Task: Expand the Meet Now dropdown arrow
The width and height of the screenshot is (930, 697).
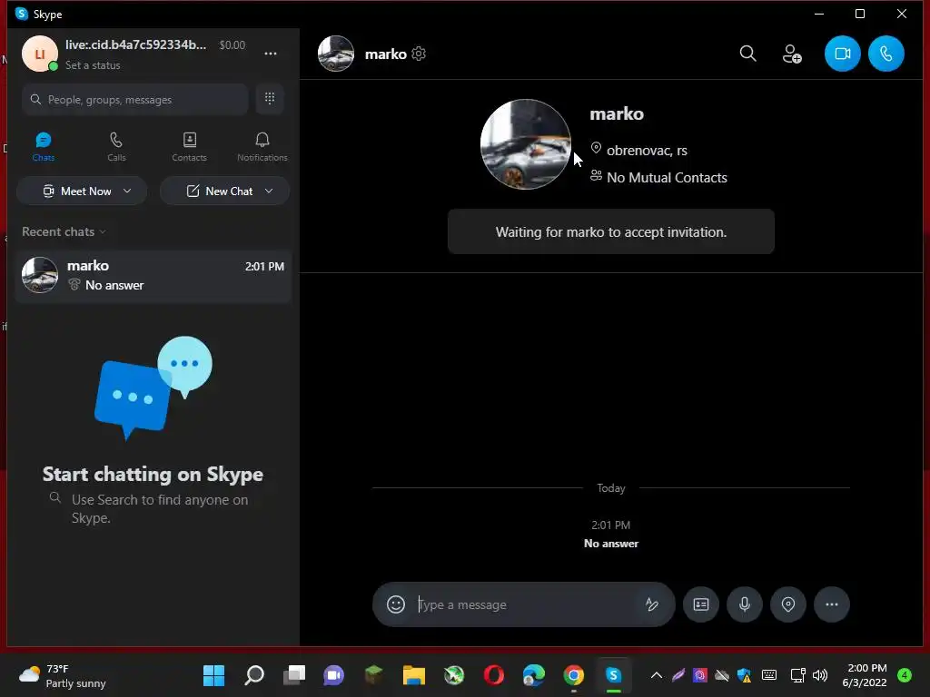Action: (x=127, y=191)
